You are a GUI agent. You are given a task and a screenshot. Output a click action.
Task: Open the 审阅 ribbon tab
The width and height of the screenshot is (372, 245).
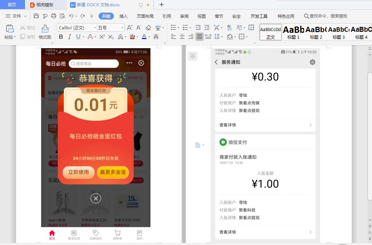coord(184,16)
